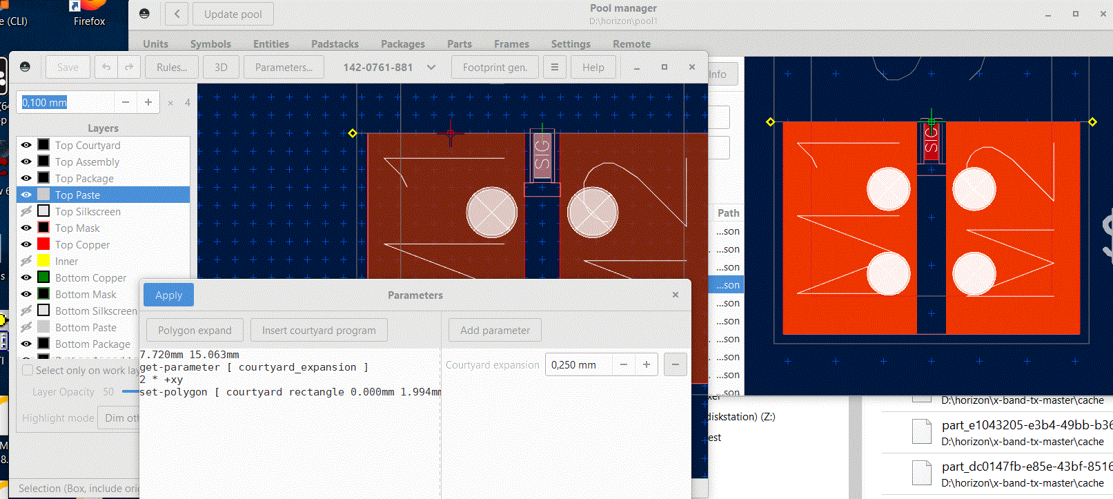Toggle visibility of Top Mask layer
This screenshot has width=1113, height=499.
click(26, 228)
